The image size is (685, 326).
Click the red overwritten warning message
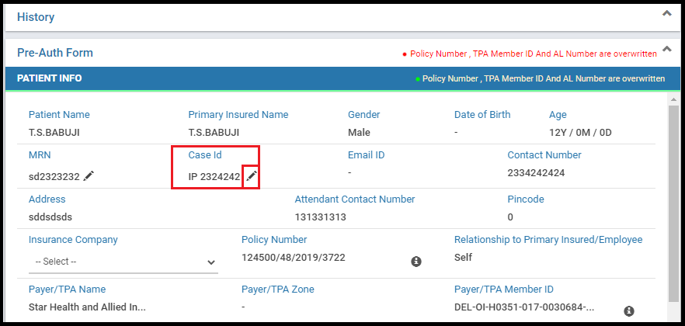pyautogui.click(x=530, y=54)
